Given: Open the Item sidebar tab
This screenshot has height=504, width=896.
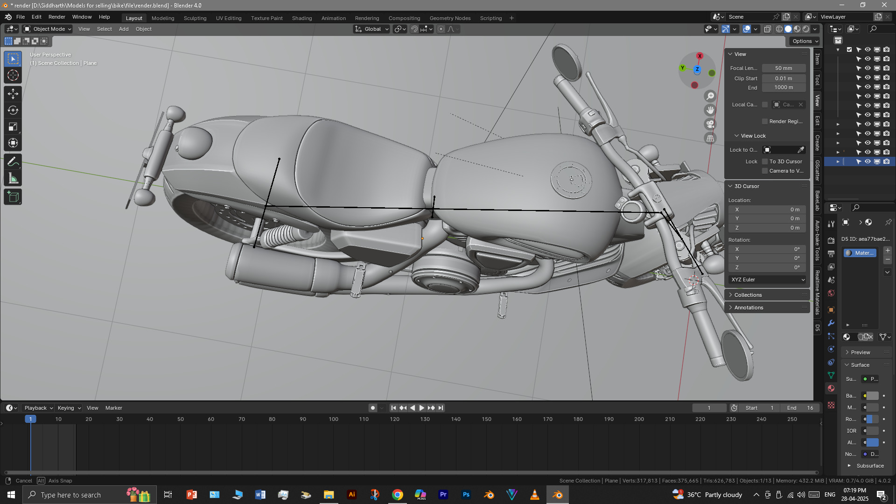Looking at the screenshot, I should point(817,59).
